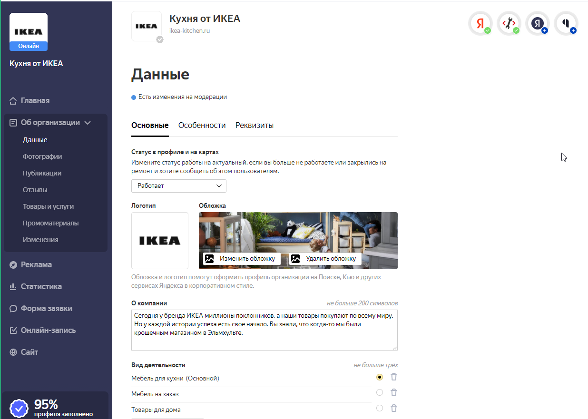The image size is (588, 419).
Task: Open Отзывы in the sidebar
Action: coord(35,190)
